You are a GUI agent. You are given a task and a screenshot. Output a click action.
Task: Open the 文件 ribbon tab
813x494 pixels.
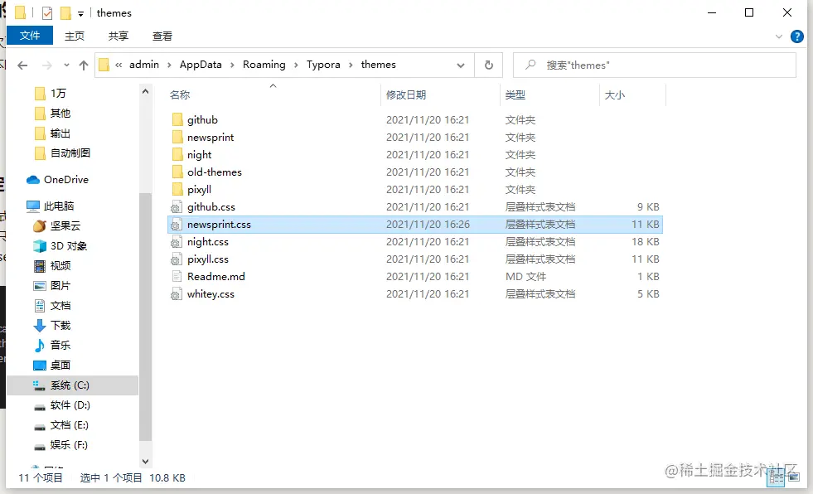30,36
